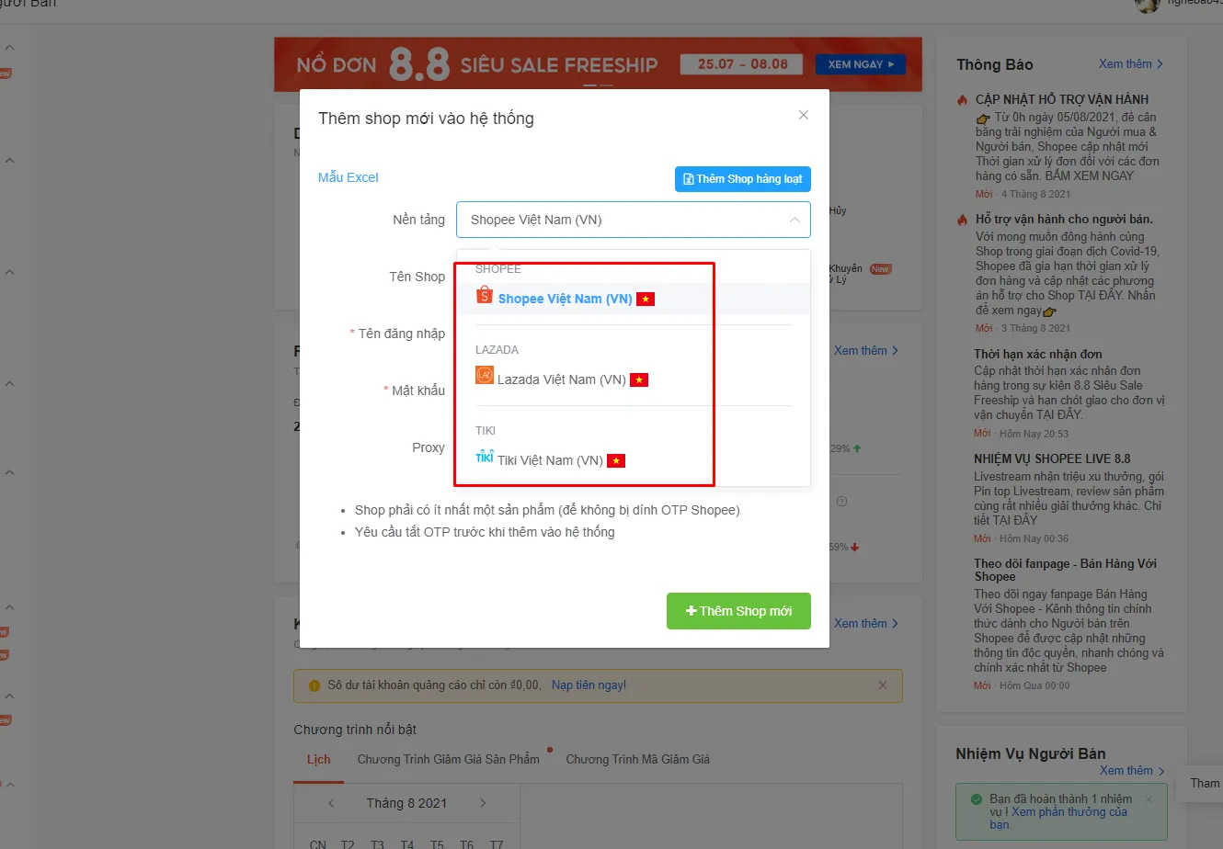Click the Thêm Shop hàng loạt button
Image resolution: width=1223 pixels, height=849 pixels.
click(x=743, y=179)
